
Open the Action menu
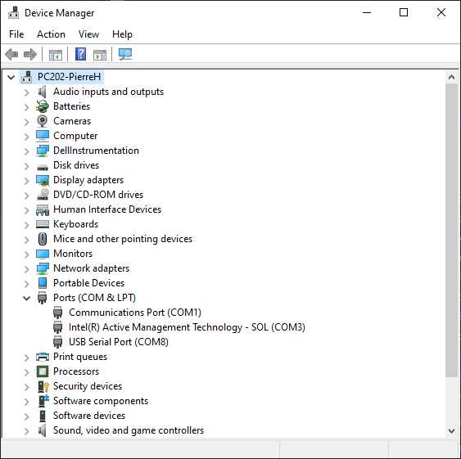click(x=51, y=34)
